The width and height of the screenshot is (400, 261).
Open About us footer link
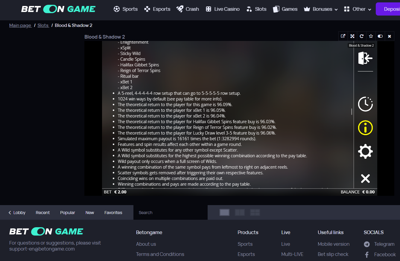pos(146,244)
